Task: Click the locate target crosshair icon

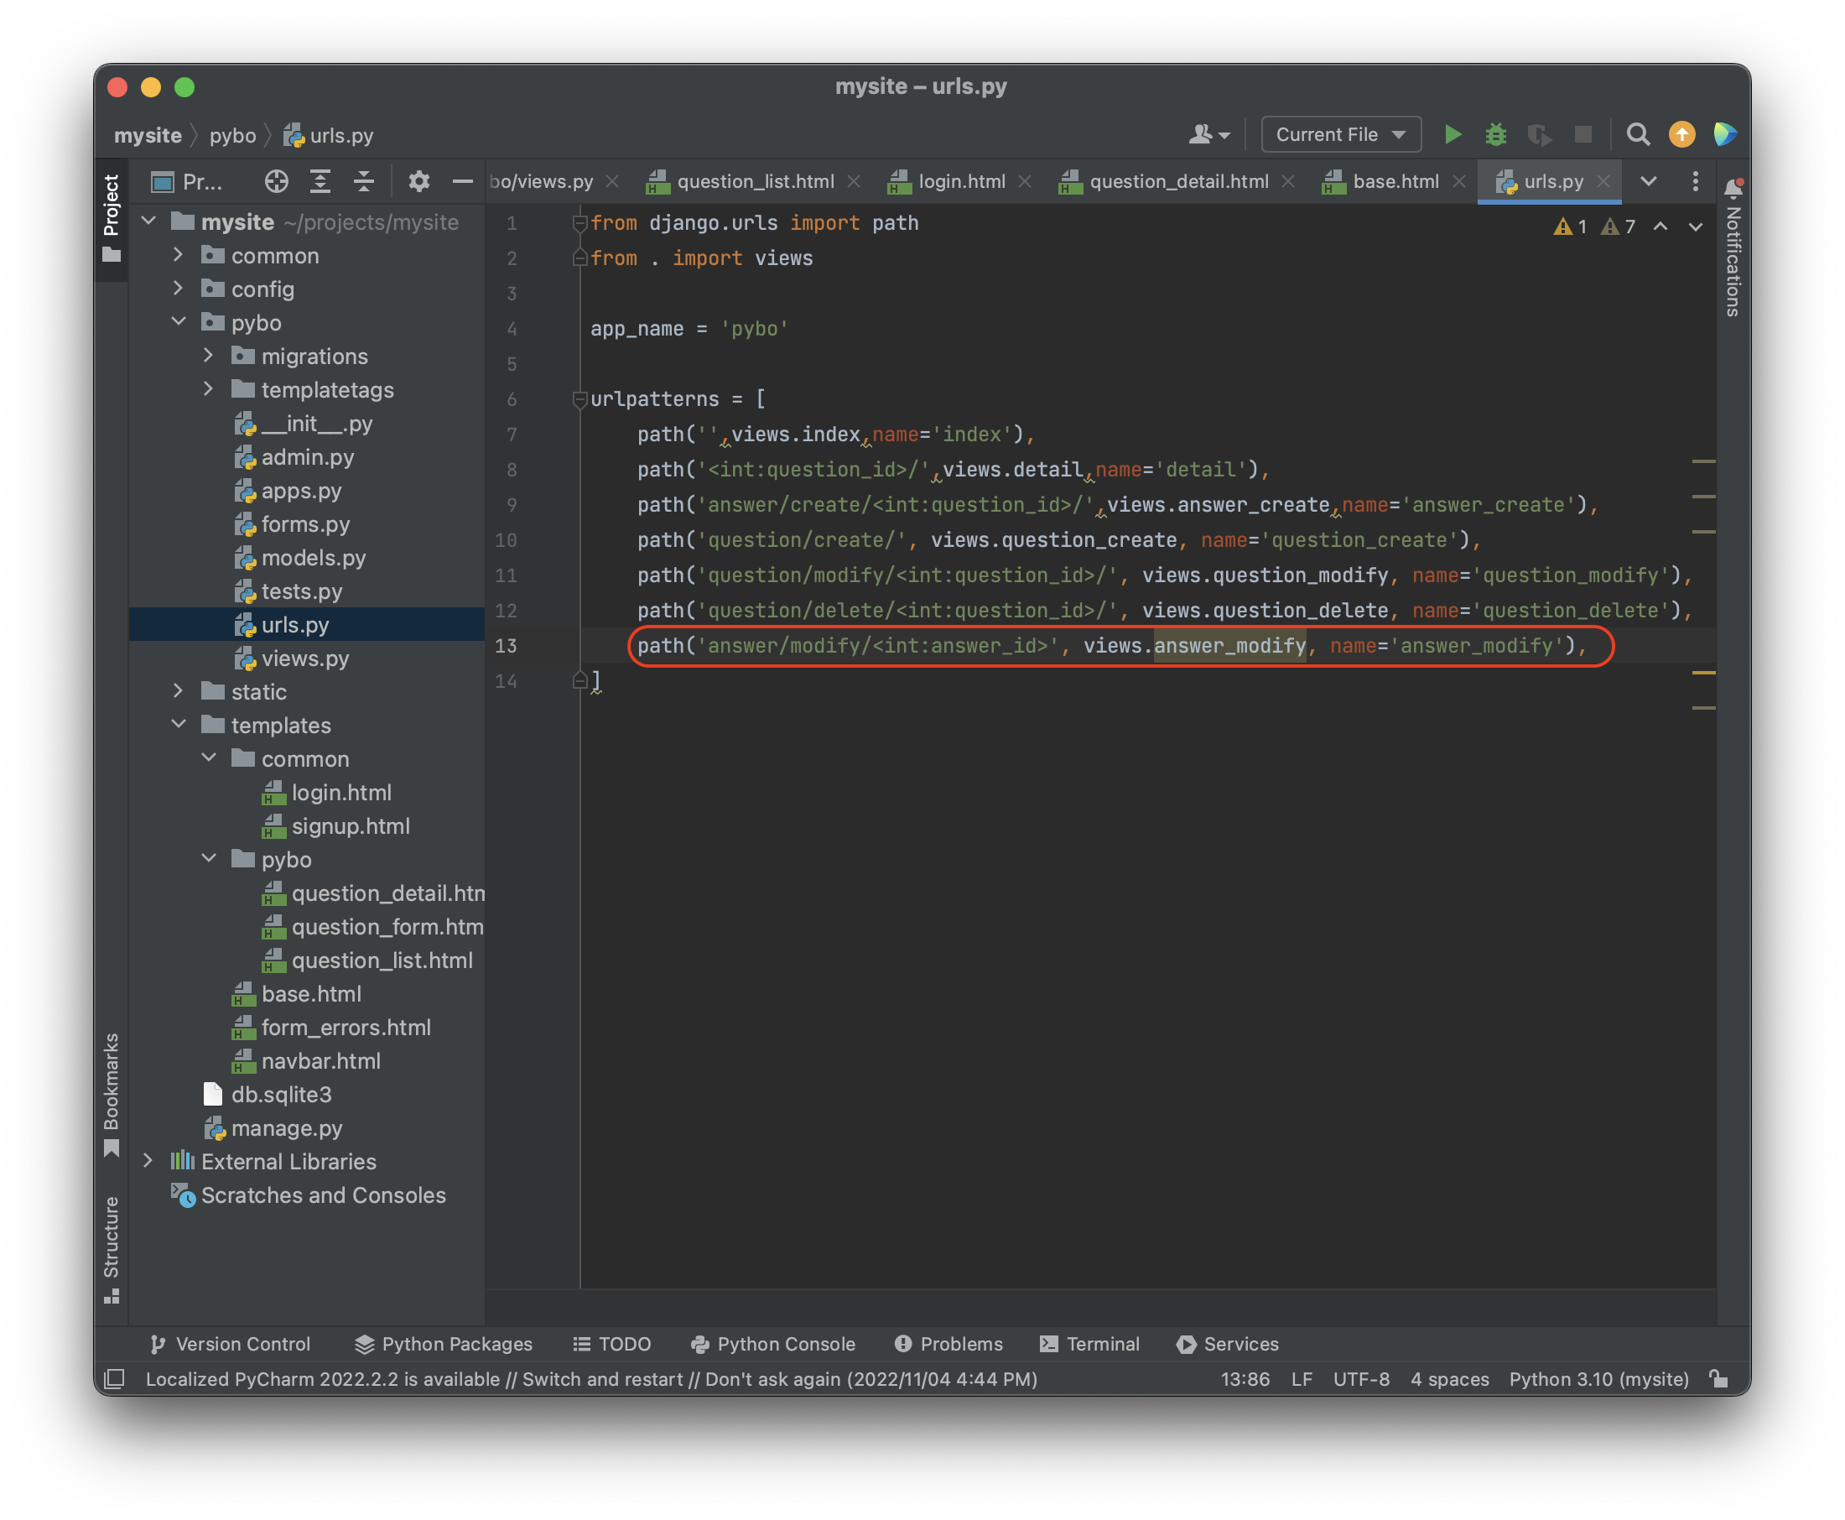Action: pos(277,181)
